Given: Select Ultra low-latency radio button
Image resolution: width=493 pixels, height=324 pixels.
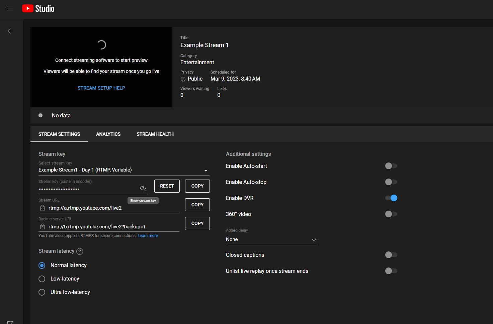Looking at the screenshot, I should pyautogui.click(x=42, y=292).
